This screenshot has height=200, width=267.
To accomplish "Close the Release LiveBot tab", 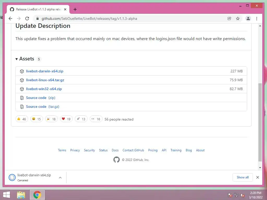I will 65,9.
